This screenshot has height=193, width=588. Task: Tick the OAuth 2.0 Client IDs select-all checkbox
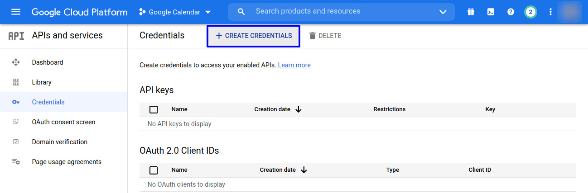tap(154, 170)
